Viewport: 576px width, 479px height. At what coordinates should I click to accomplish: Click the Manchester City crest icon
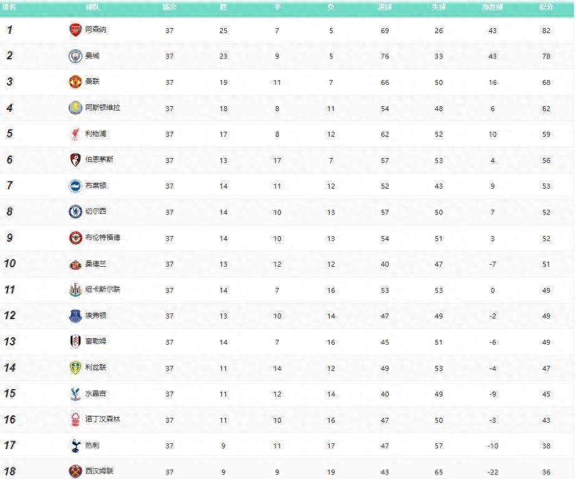tap(76, 56)
